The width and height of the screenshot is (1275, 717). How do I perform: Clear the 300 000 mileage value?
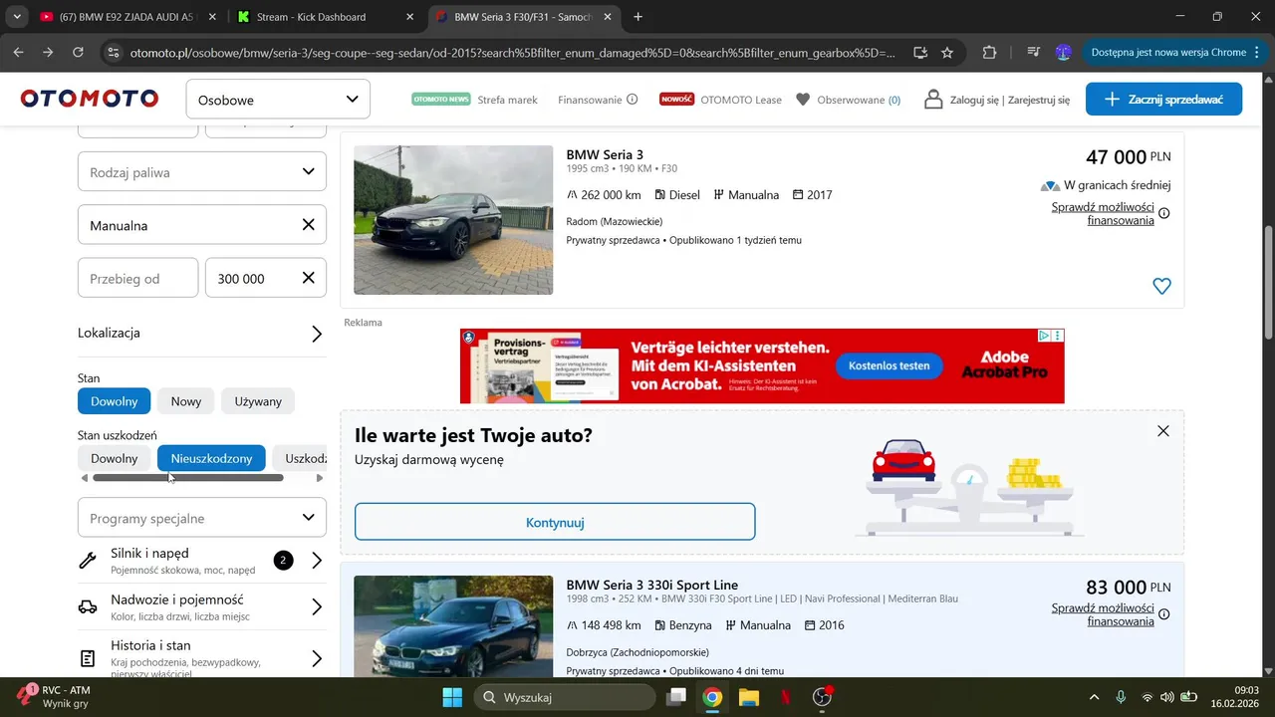[x=309, y=278]
